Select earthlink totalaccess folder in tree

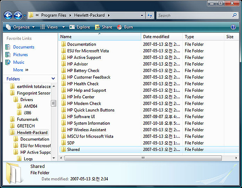(x=30, y=87)
